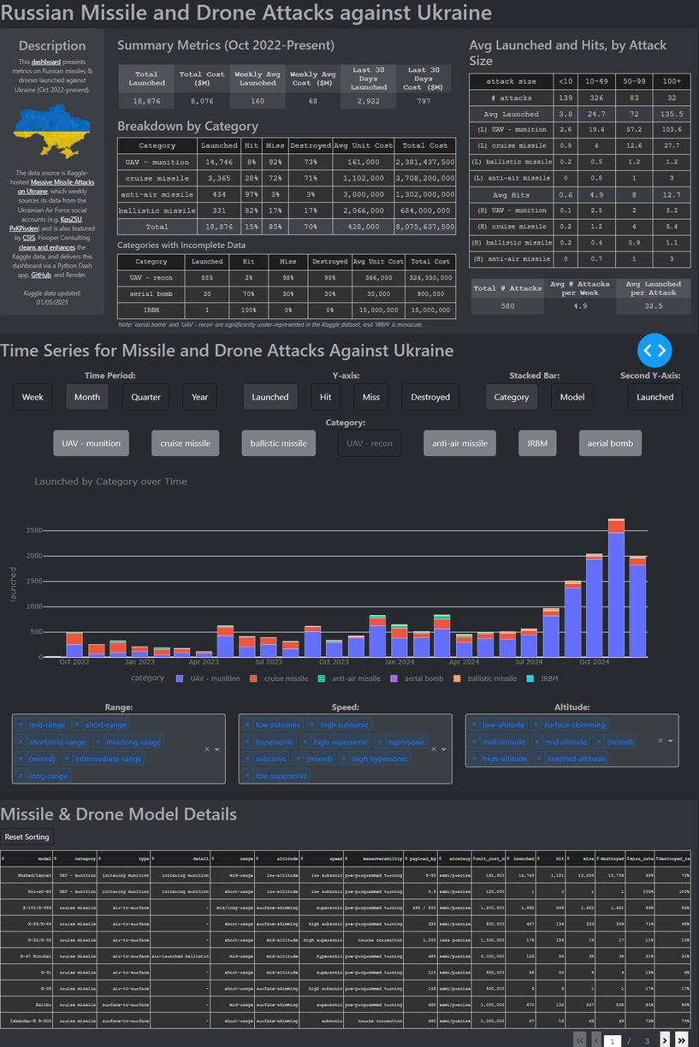Clear all Speed selections
Image resolution: width=699 pixels, height=1047 pixels.
coord(433,749)
